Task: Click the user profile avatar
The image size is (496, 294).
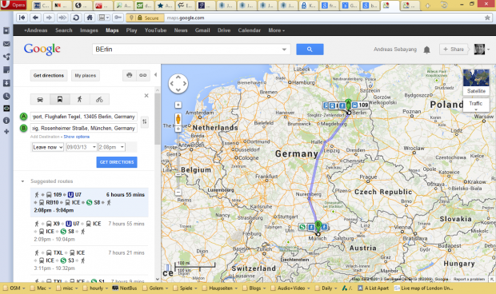Action: 479,50
